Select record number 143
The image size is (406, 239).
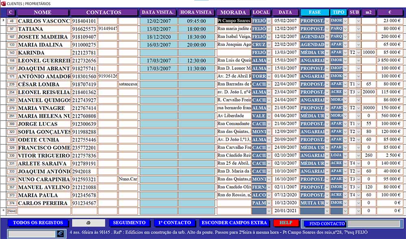click(12, 52)
